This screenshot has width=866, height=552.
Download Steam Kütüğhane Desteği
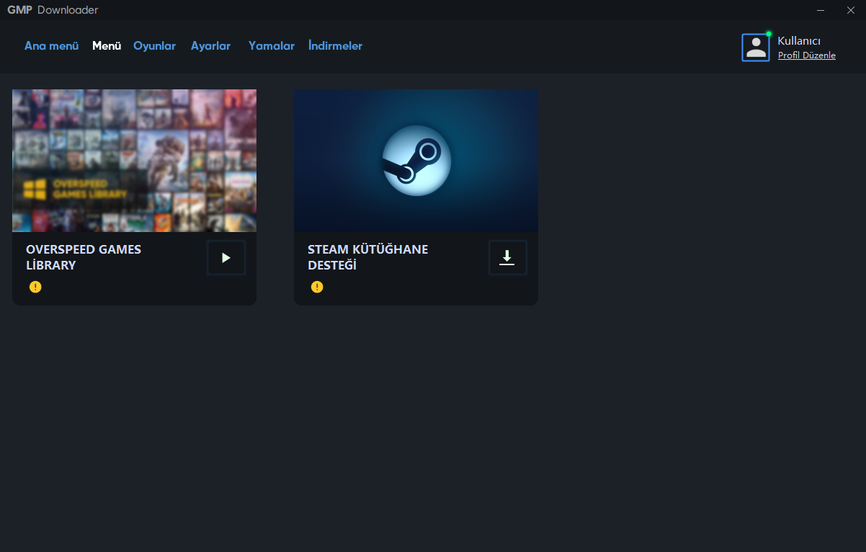pyautogui.click(x=508, y=258)
